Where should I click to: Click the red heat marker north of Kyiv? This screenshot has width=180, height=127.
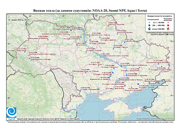(x=71, y=30)
